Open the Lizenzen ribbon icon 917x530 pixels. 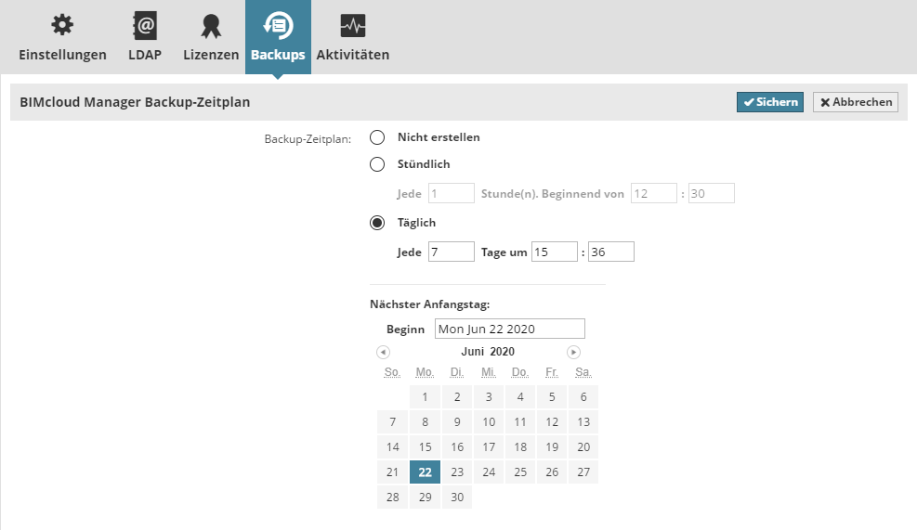(x=211, y=25)
